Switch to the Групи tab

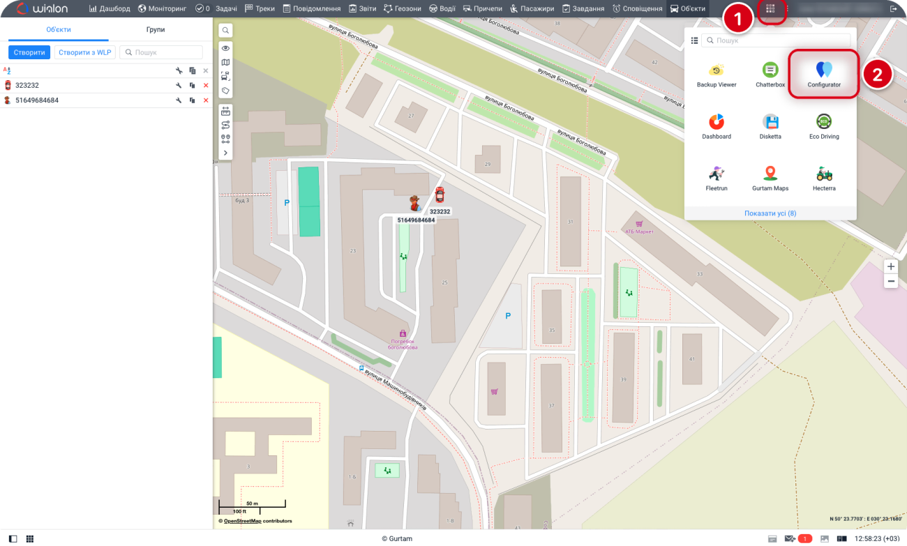pyautogui.click(x=156, y=30)
